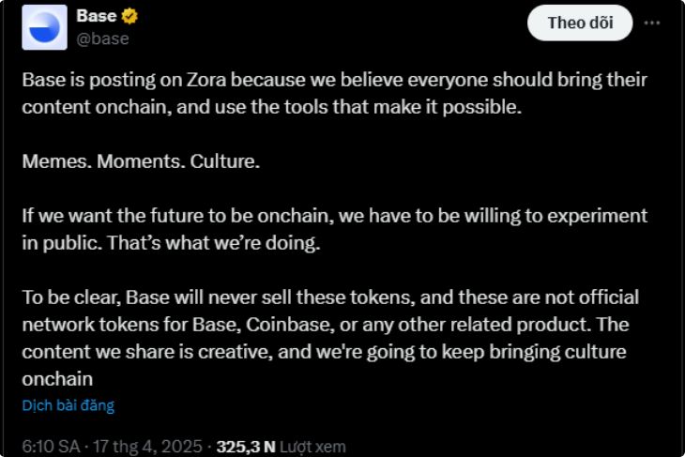
Task: Click the "Memes. Moments. Culture." line
Action: click(141, 160)
